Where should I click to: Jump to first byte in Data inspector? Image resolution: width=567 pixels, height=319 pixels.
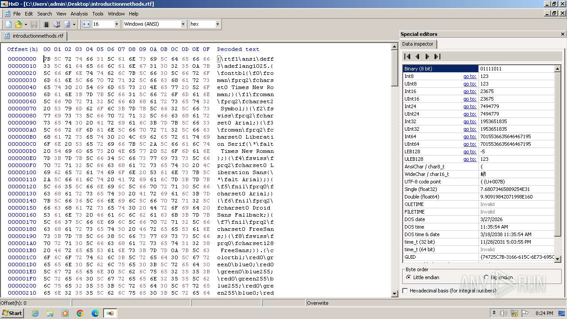pyautogui.click(x=408, y=56)
